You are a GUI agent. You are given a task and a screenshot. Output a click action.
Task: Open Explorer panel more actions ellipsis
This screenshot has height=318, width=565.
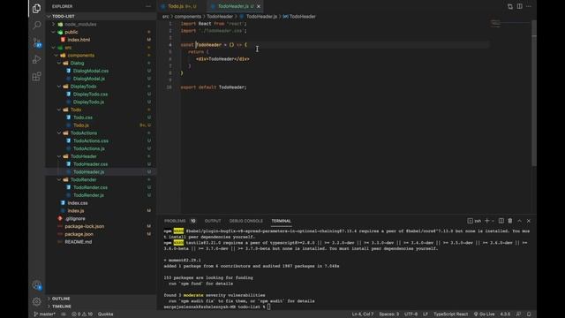point(148,6)
